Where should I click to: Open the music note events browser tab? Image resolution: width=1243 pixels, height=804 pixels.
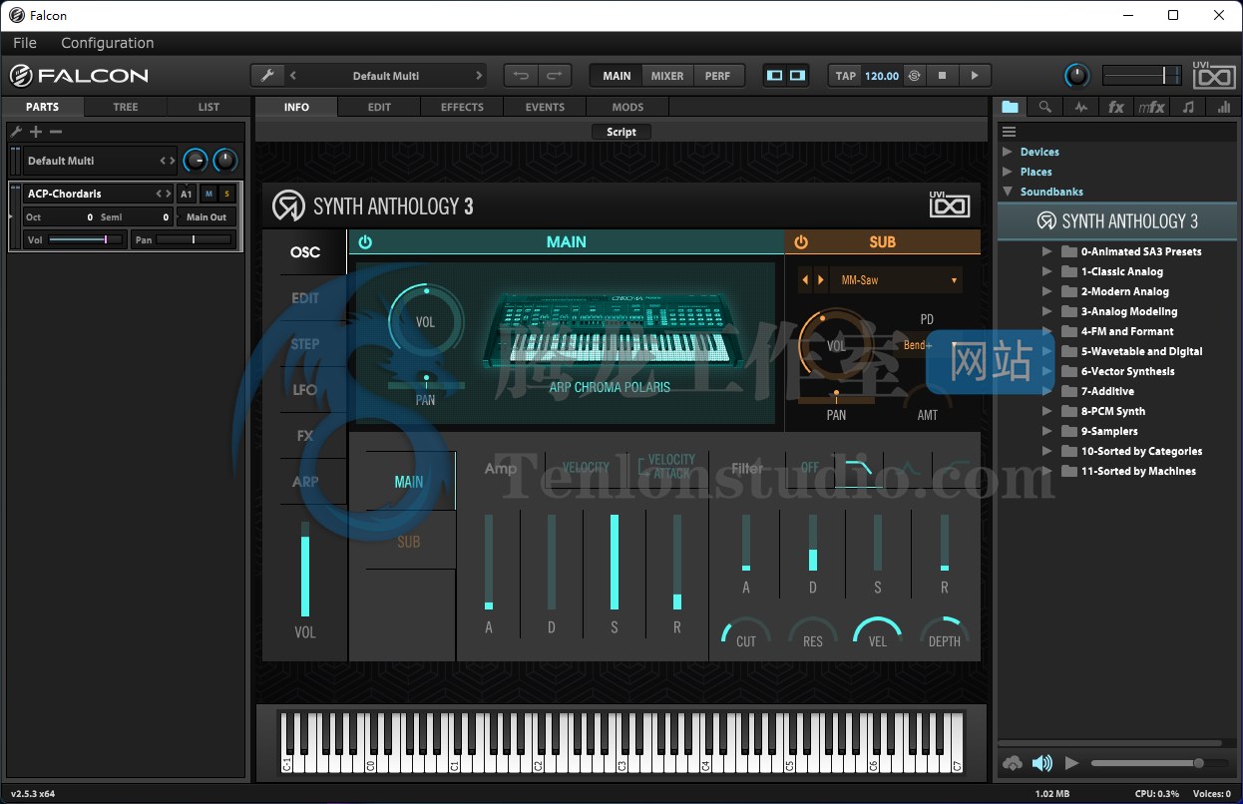pos(1187,107)
